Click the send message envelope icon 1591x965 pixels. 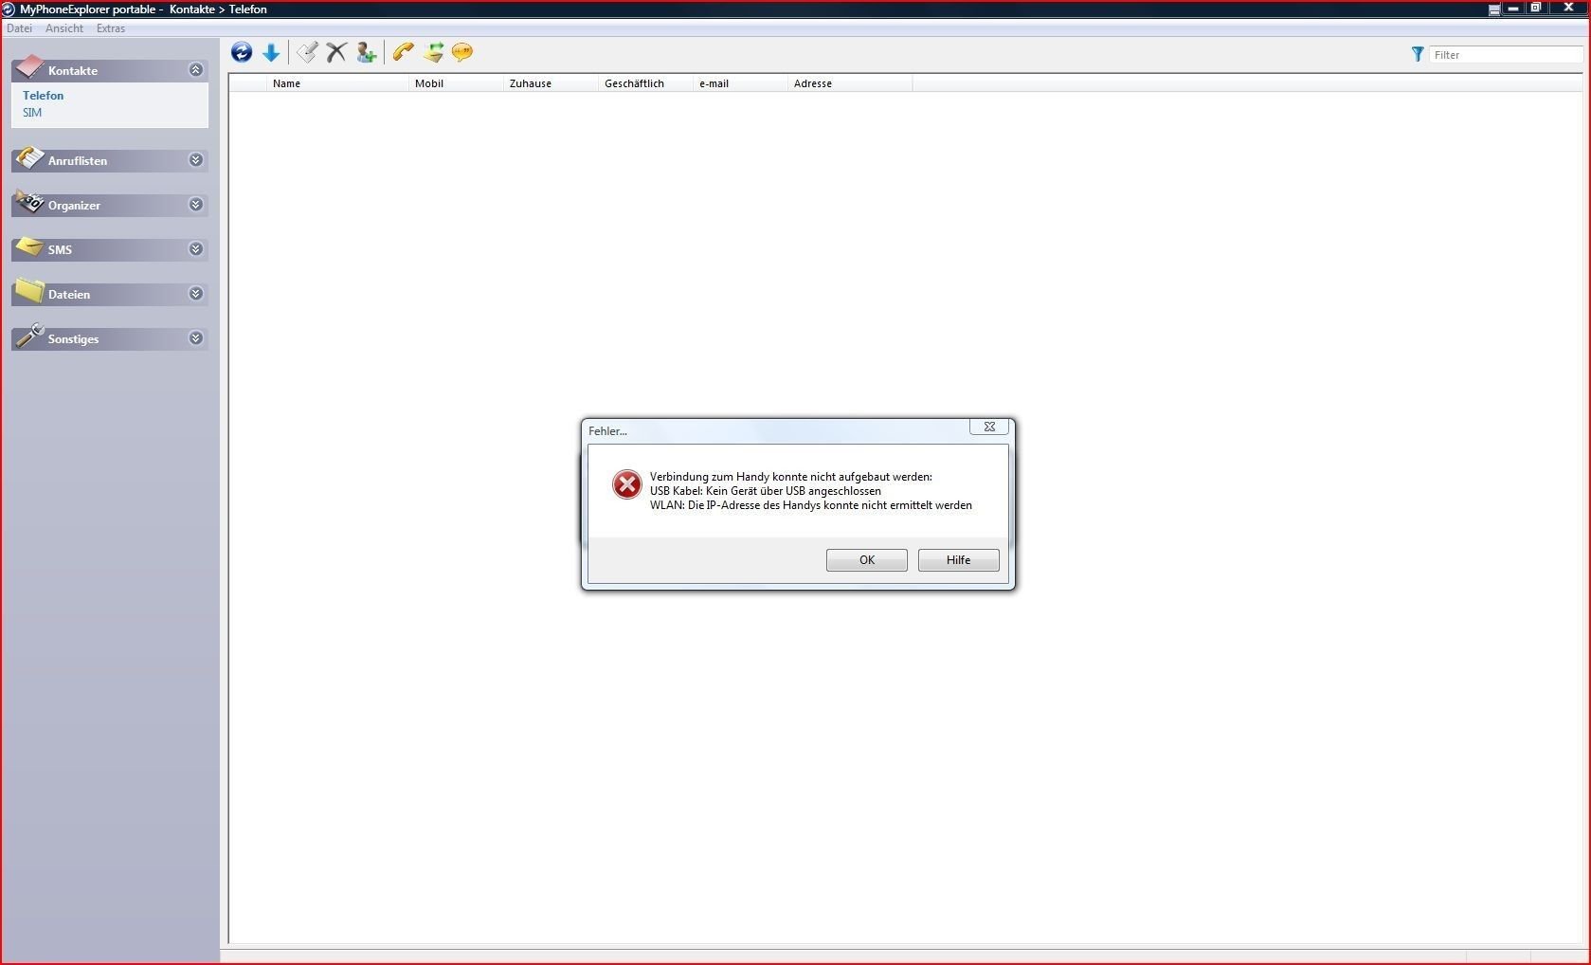(434, 52)
